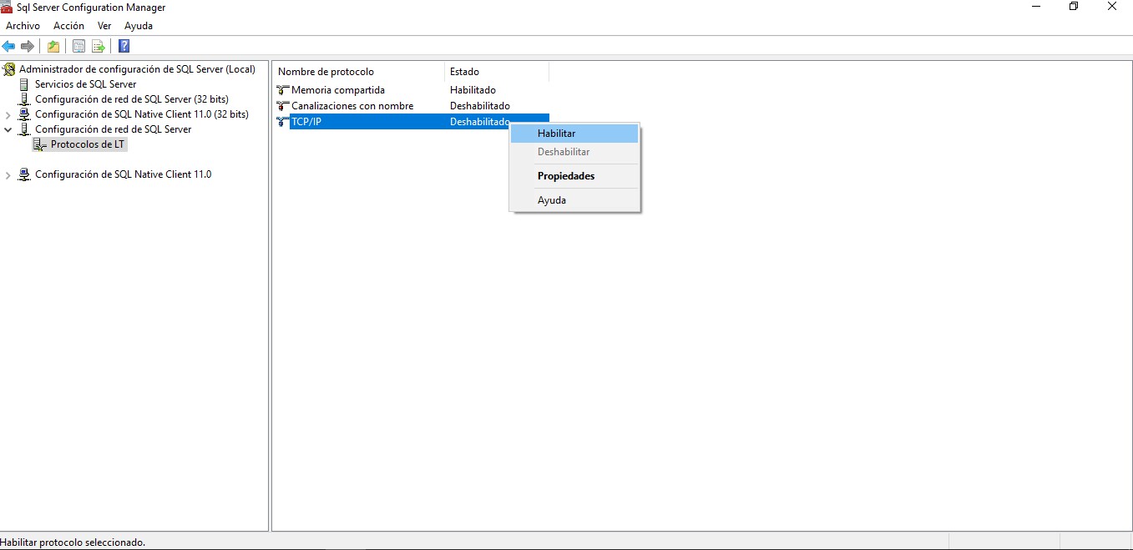Viewport: 1133px width, 550px height.
Task: Open the Ver menu
Action: (104, 26)
